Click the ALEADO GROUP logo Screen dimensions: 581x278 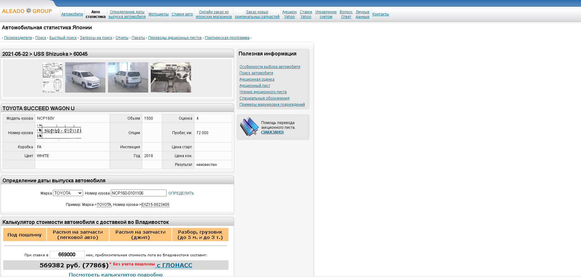(27, 11)
